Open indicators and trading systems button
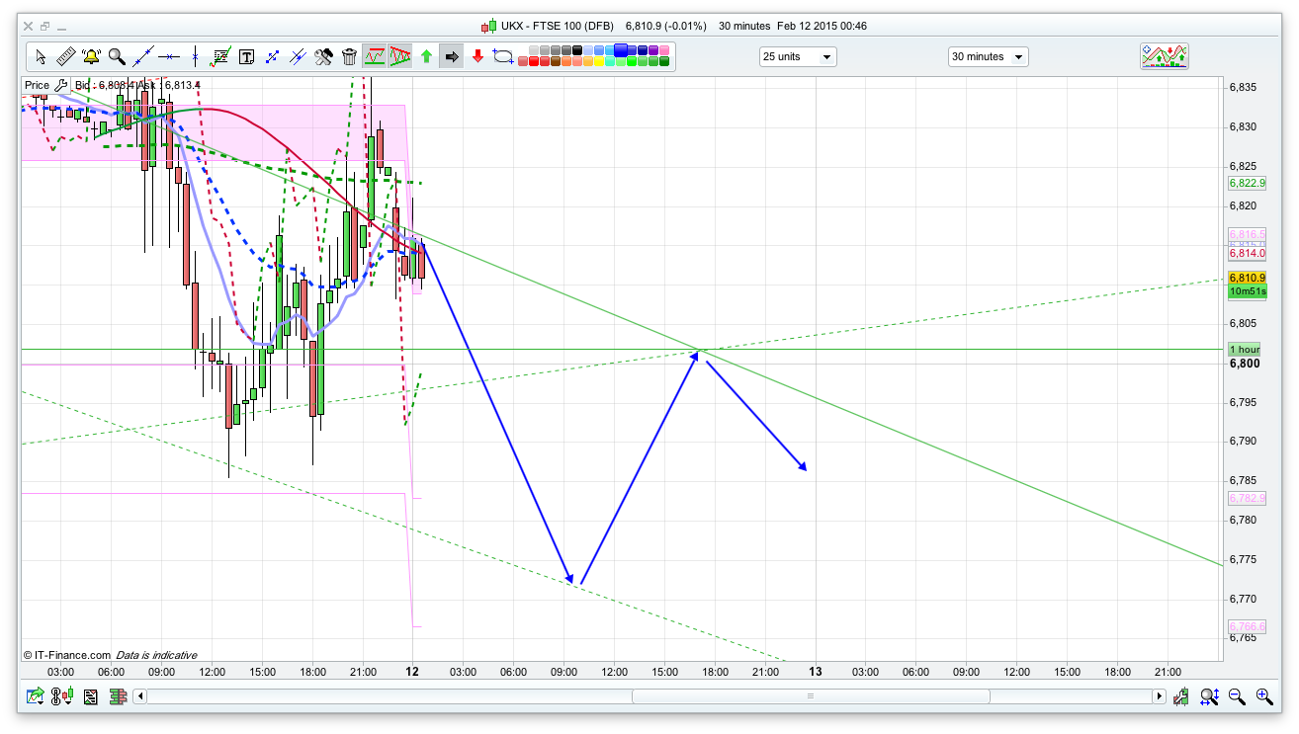Screen dimensions: 1299x734 click(x=1165, y=56)
